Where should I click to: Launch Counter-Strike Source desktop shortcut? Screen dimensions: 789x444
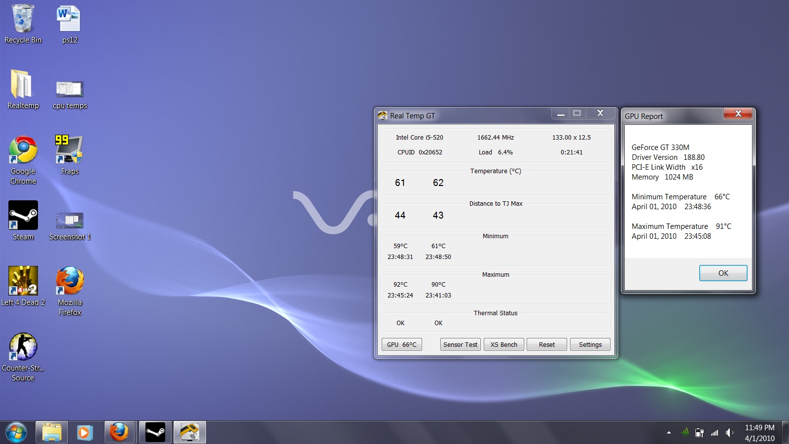coord(23,357)
